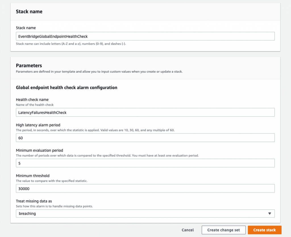Click the Minimum threshold input showing 30000
The height and width of the screenshot is (237, 291).
(x=145, y=188)
